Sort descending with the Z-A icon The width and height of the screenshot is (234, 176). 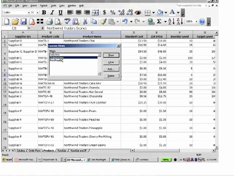point(180,21)
